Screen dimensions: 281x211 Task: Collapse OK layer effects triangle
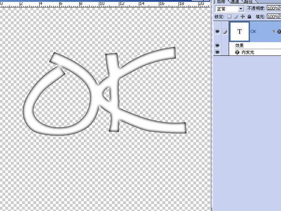pos(273,32)
